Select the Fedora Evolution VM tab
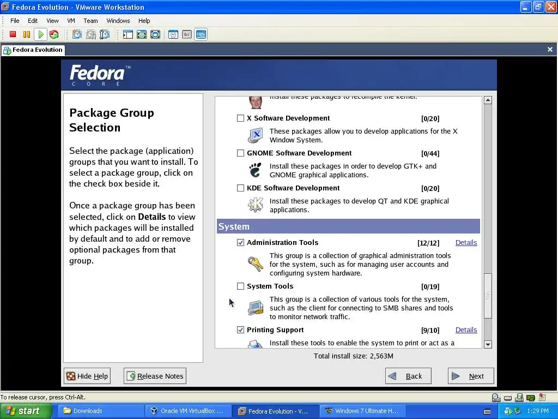Image resolution: width=558 pixels, height=419 pixels. [x=33, y=50]
